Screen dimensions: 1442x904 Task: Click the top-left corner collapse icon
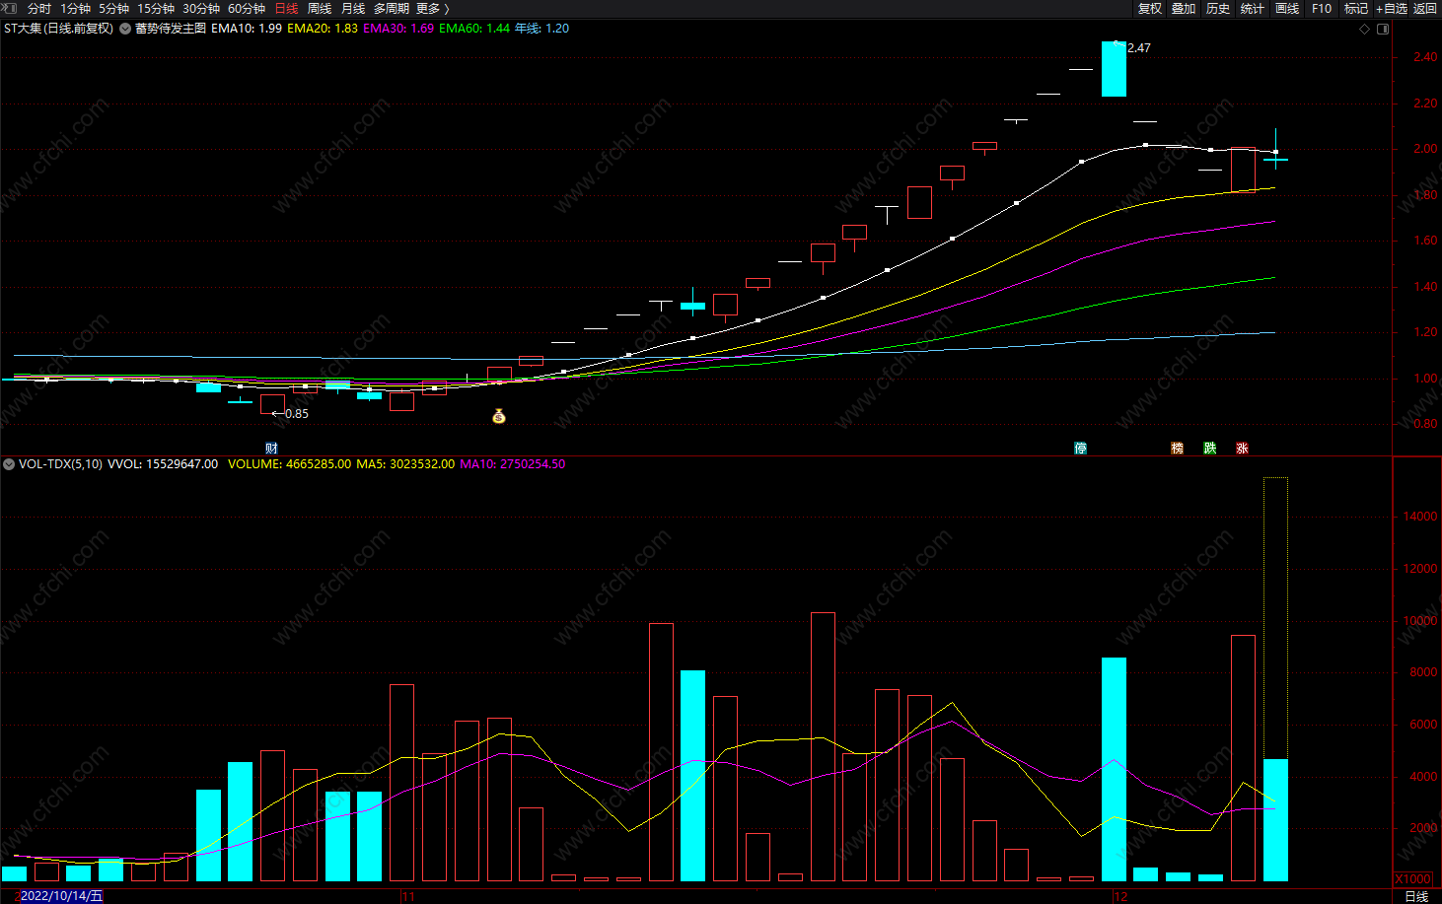pyautogui.click(x=9, y=8)
